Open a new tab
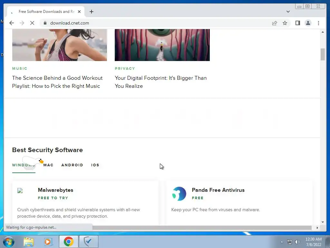Viewport: 330px width, 248px height. (x=91, y=12)
